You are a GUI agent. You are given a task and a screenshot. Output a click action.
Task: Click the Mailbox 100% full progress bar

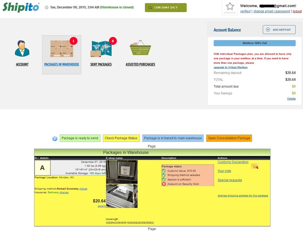pyautogui.click(x=255, y=43)
